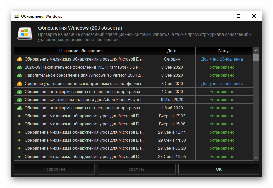Click the date cell 'Сегодня'
This screenshot has width=273, height=188.
[172, 59]
